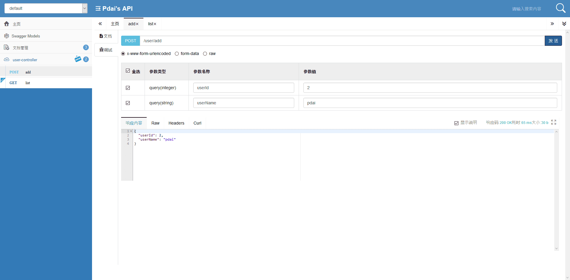
Task: Open the 调试 debug side tab
Action: (106, 50)
